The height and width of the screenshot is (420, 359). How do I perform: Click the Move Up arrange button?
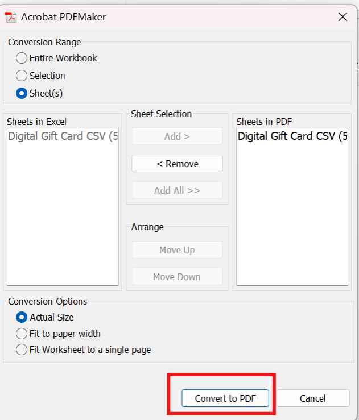[177, 250]
